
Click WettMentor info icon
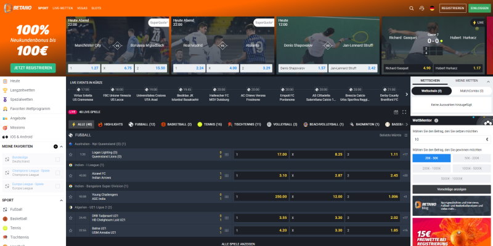tap(436, 121)
